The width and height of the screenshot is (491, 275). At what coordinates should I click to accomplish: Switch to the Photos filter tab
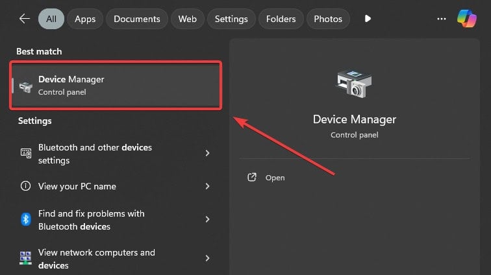(x=328, y=19)
